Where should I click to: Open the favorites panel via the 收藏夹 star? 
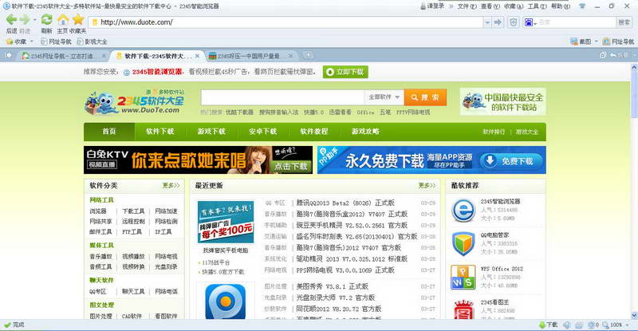[x=78, y=19]
